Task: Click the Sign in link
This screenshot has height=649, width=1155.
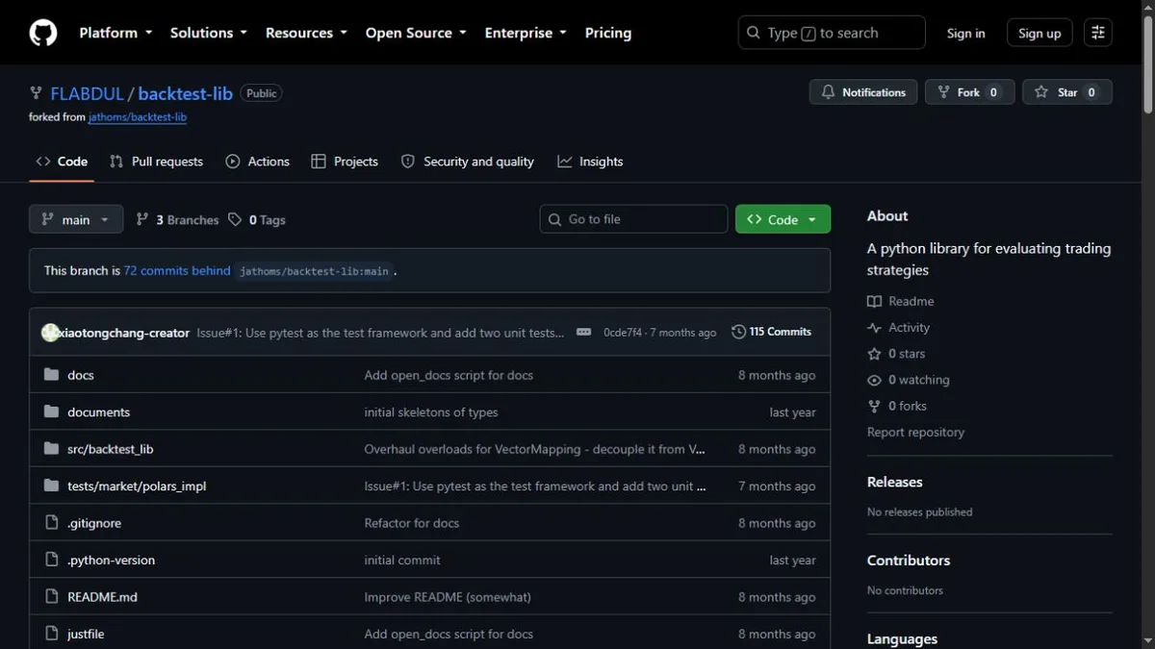Action: (x=965, y=33)
